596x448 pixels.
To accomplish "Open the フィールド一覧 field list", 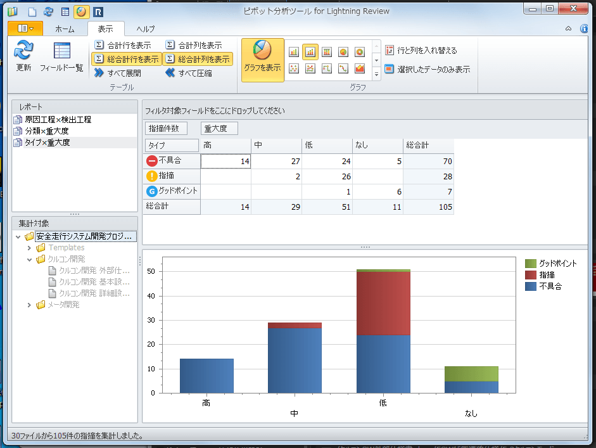I will pyautogui.click(x=61, y=56).
